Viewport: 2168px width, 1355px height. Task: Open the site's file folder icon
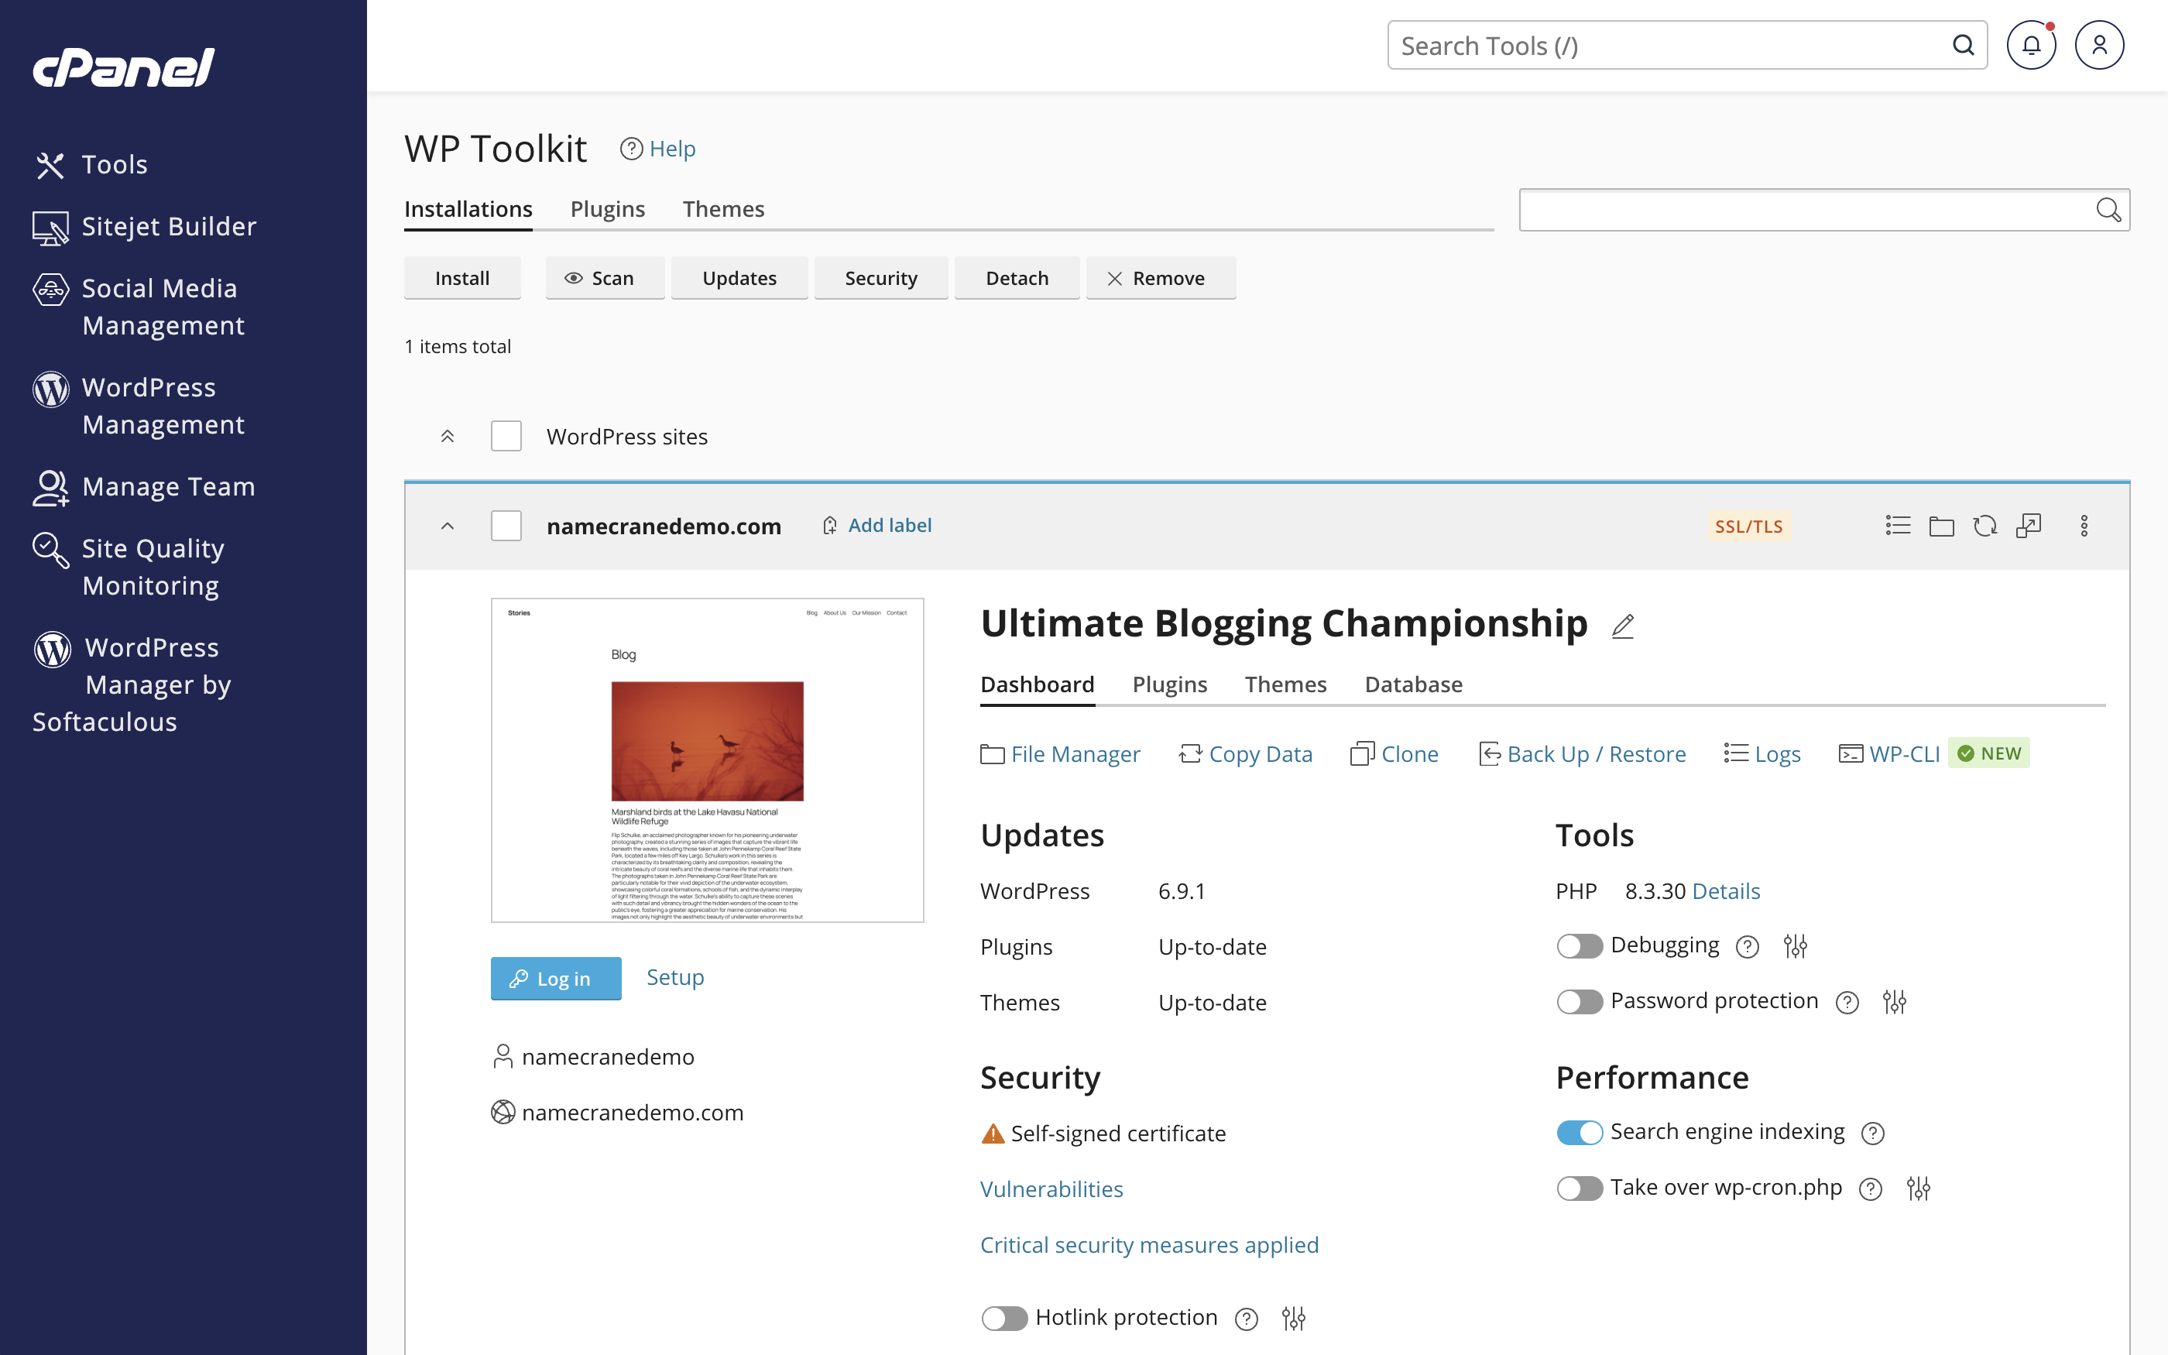point(1941,526)
